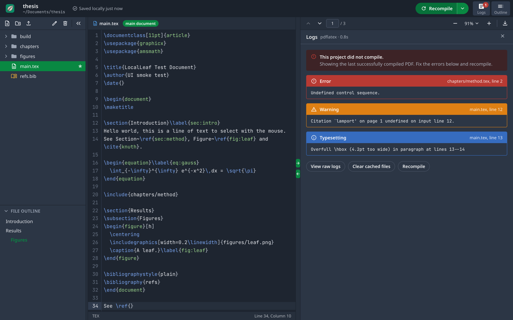Open warning location main.tex, line 12
Image resolution: width=513 pixels, height=320 pixels.
486,109
